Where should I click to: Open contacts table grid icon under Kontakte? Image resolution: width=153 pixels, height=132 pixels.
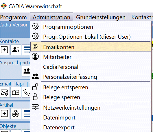point(26,50)
